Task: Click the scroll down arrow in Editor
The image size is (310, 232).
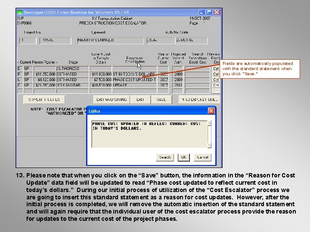Action: (x=209, y=146)
